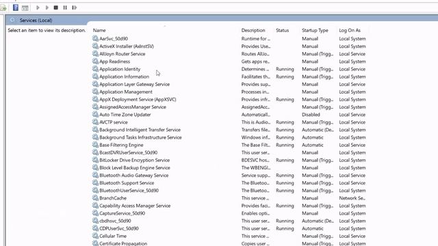Viewport: 438px width, 246px height.
Task: Click the 'Enables opti..' description of CaptureService
Action: click(255, 213)
